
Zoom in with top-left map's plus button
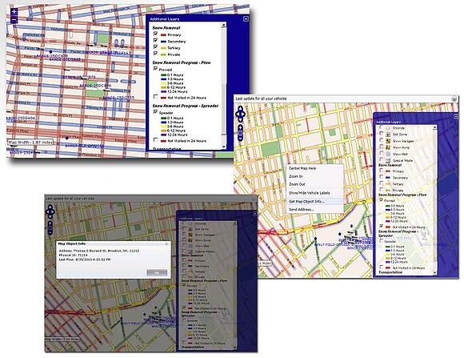[14, 12]
